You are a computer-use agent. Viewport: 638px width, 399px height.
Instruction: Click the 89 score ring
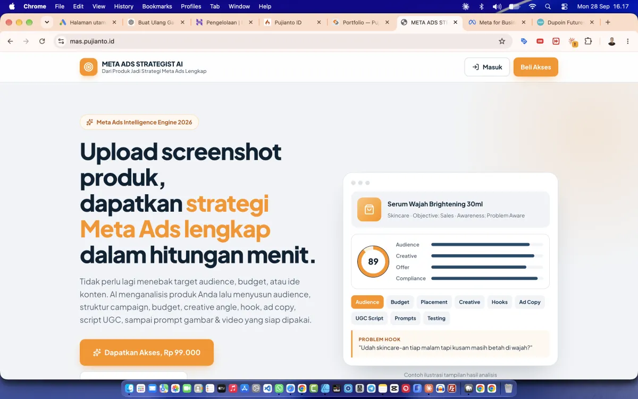coord(373,261)
